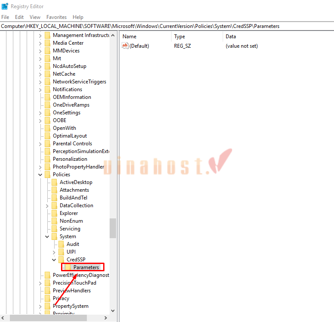Select the Privacy key
This screenshot has width=334, height=322.
point(61,298)
